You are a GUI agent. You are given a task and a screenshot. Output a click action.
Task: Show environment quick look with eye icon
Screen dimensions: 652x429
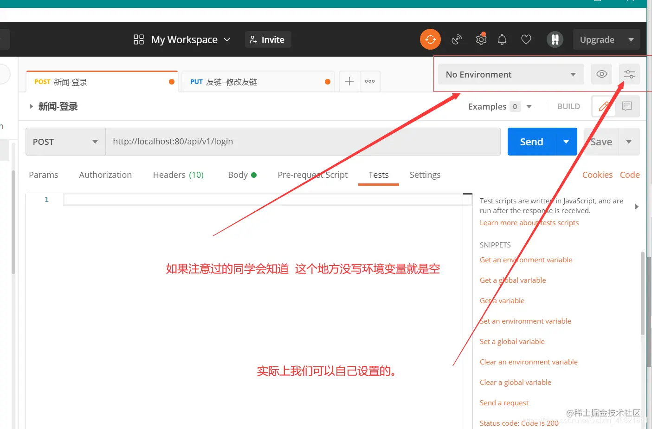(601, 74)
